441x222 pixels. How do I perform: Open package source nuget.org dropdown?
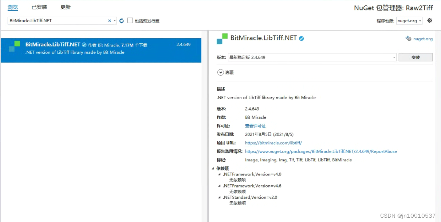pos(410,21)
